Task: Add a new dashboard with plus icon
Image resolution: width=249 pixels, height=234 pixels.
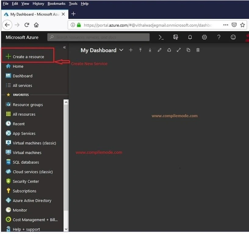Action: [131, 50]
